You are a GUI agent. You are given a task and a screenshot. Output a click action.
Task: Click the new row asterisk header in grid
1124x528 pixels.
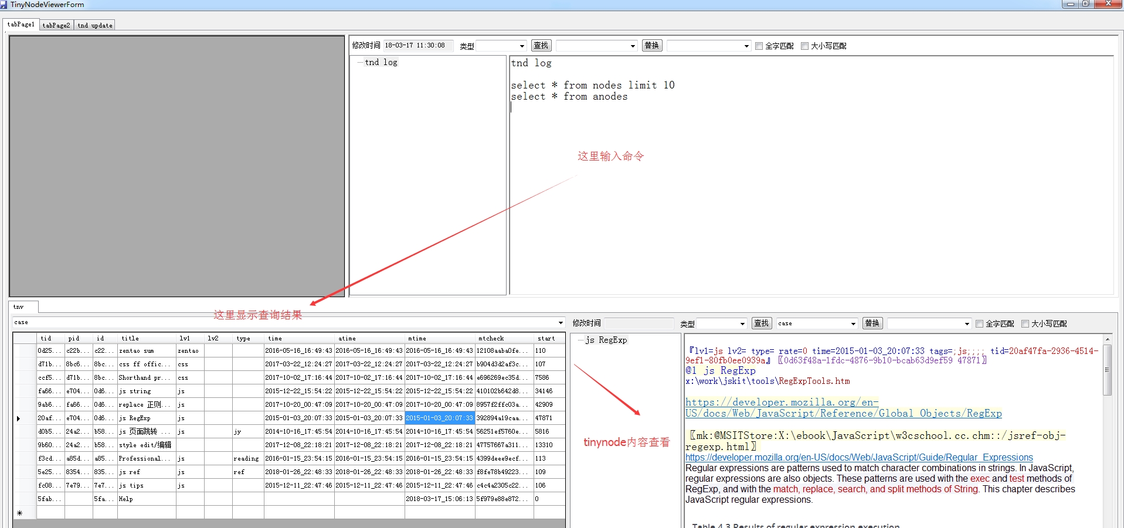19,513
